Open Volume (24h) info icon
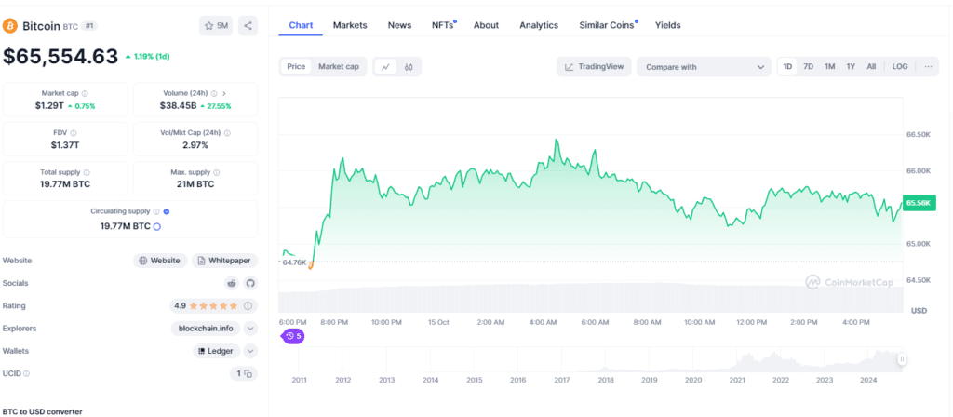Screen dimensions: 953x417 (214, 94)
